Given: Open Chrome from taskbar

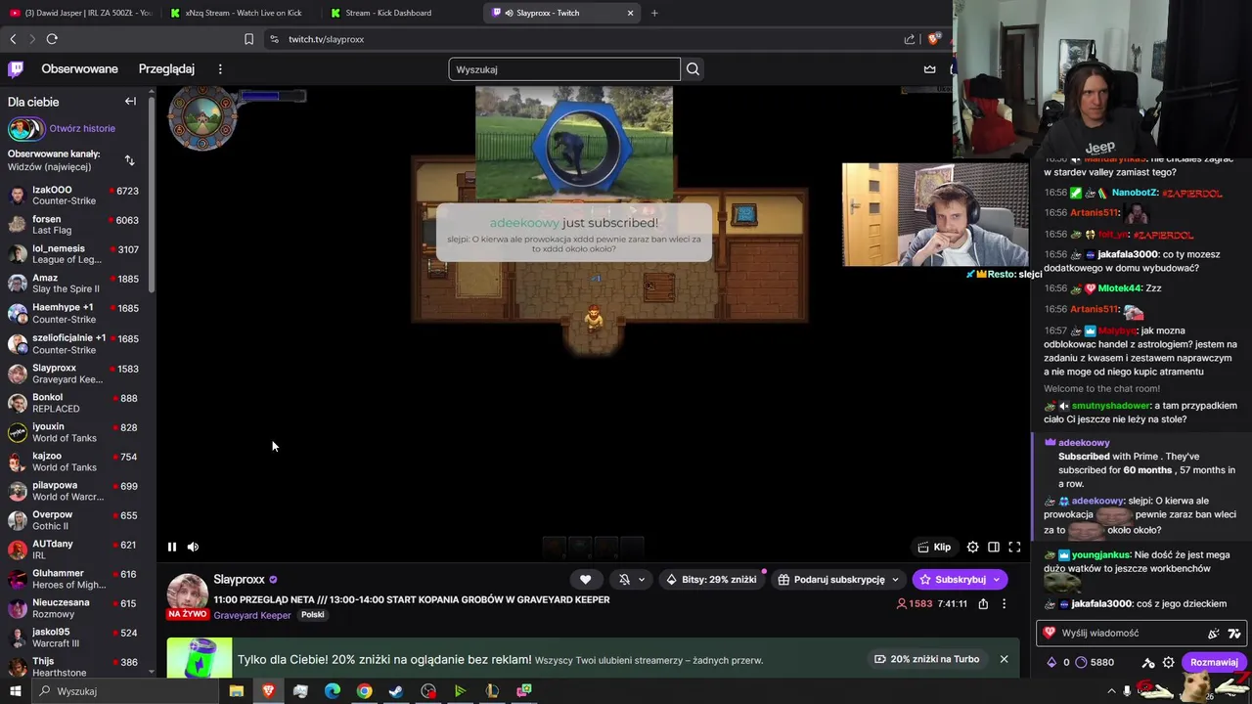Looking at the screenshot, I should click(364, 691).
